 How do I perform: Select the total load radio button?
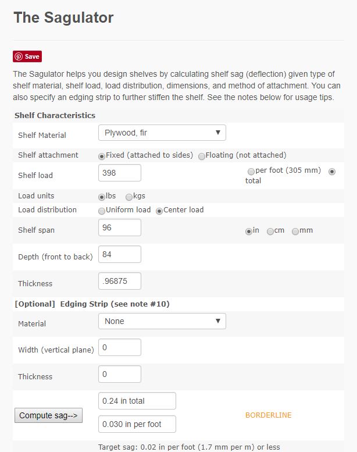click(x=332, y=172)
